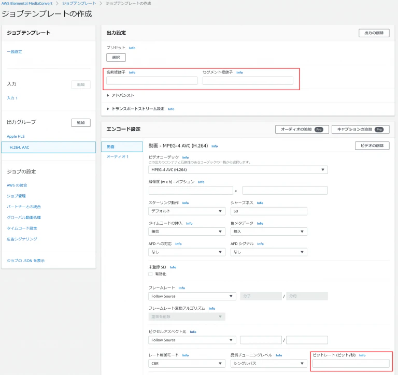This screenshot has height=375, width=398.
Task: Open the AFD への対応 dropdown
Action: click(x=187, y=252)
